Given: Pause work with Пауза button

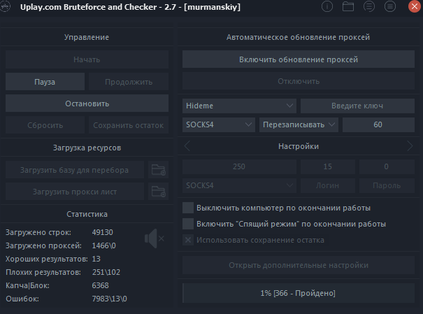Looking at the screenshot, I should tap(45, 81).
